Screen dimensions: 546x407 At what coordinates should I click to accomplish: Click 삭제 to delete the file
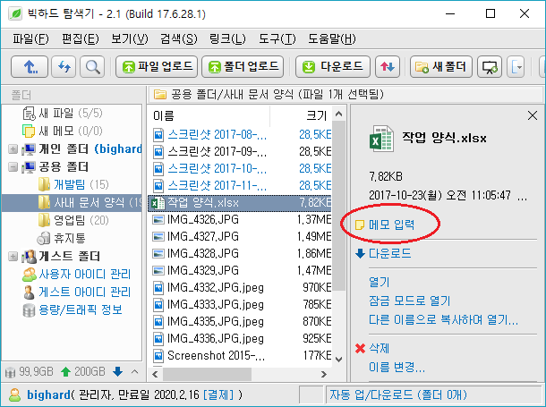pos(380,348)
